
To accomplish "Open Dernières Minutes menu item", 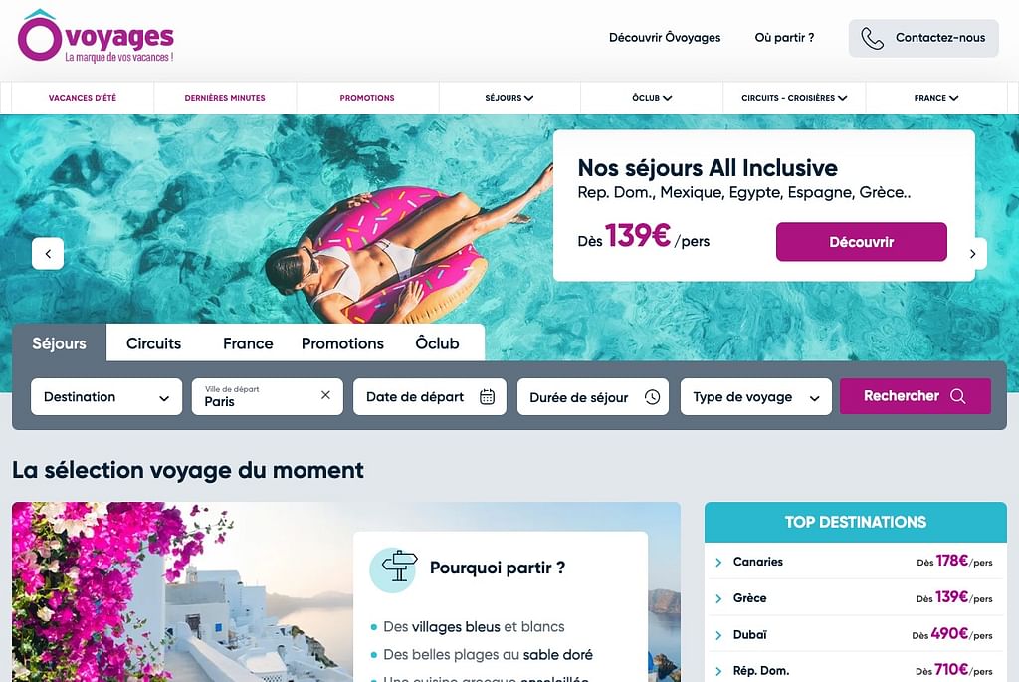I will (225, 98).
